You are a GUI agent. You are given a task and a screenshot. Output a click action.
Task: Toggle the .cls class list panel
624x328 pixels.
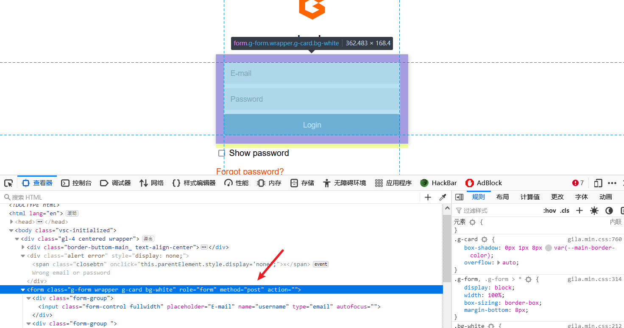(565, 211)
